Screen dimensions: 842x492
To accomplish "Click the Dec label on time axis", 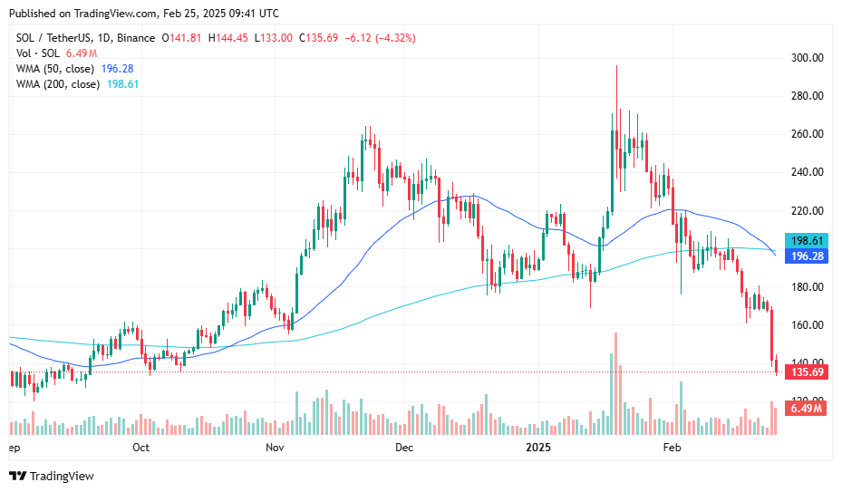I will (404, 448).
